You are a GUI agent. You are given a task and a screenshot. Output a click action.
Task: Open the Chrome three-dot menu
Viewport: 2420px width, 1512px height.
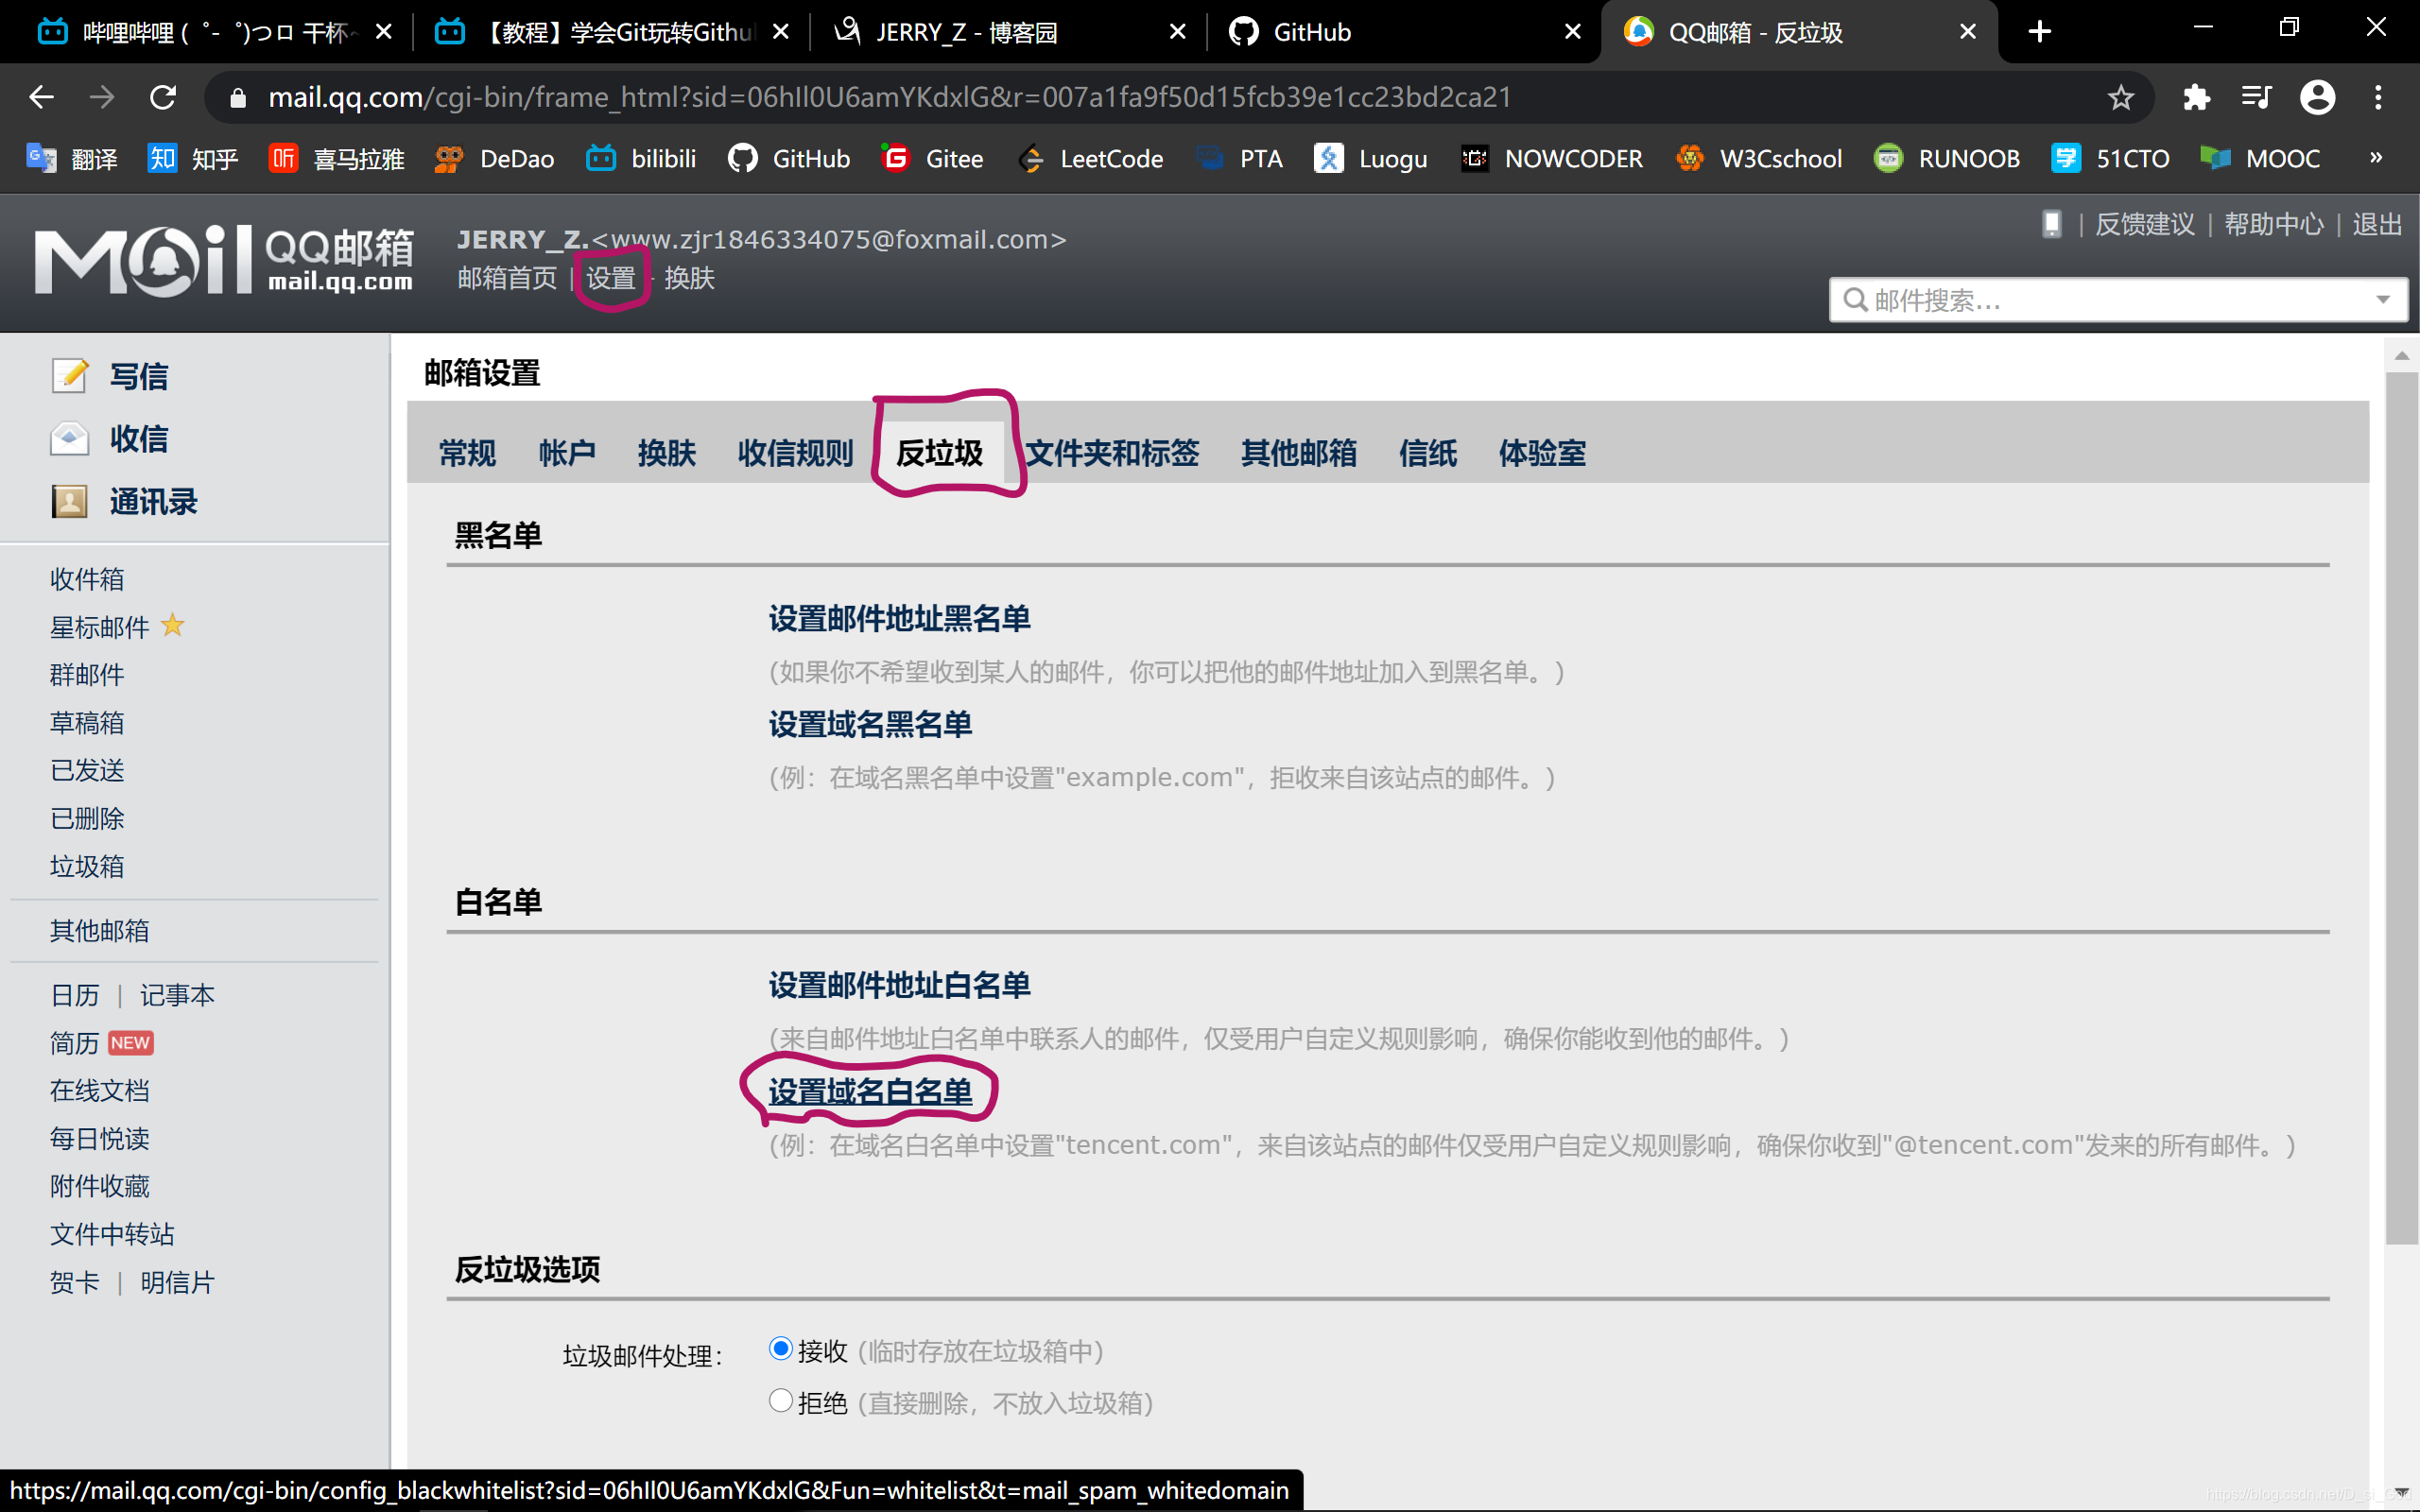(2378, 97)
